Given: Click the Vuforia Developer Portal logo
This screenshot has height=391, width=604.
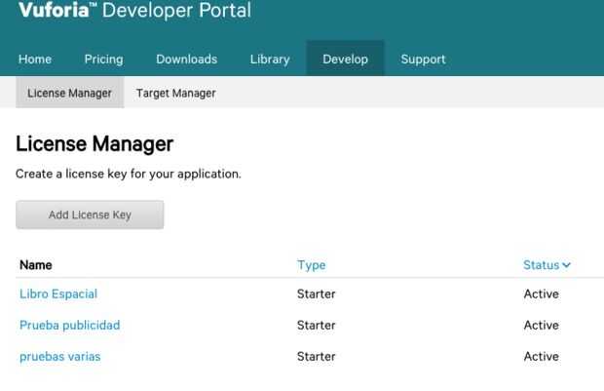Looking at the screenshot, I should click(133, 12).
